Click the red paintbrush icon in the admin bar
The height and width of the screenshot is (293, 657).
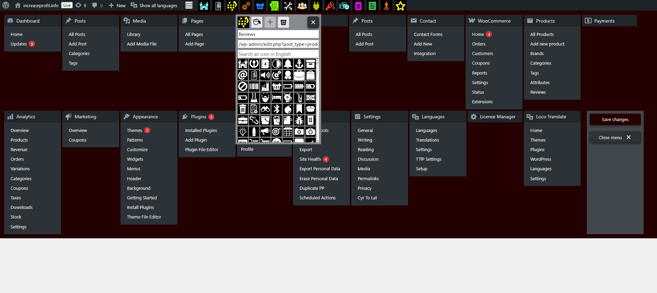point(330,5)
